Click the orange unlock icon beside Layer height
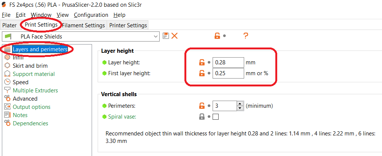The width and height of the screenshot is (382, 156). (202, 62)
